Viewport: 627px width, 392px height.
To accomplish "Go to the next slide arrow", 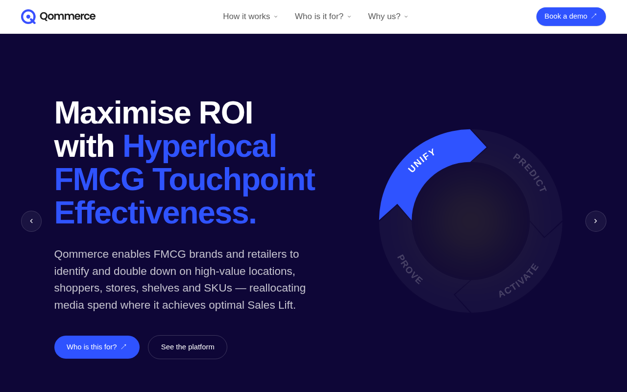I will [x=596, y=221].
